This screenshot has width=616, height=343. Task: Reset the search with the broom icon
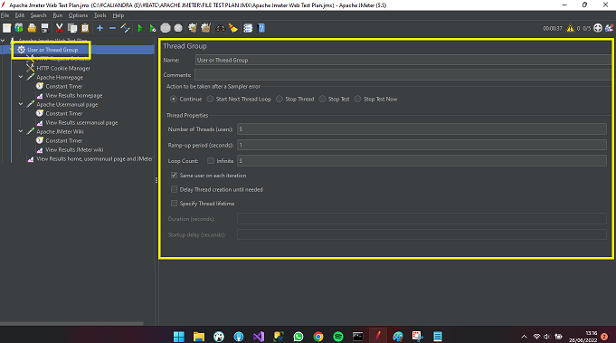click(x=233, y=28)
